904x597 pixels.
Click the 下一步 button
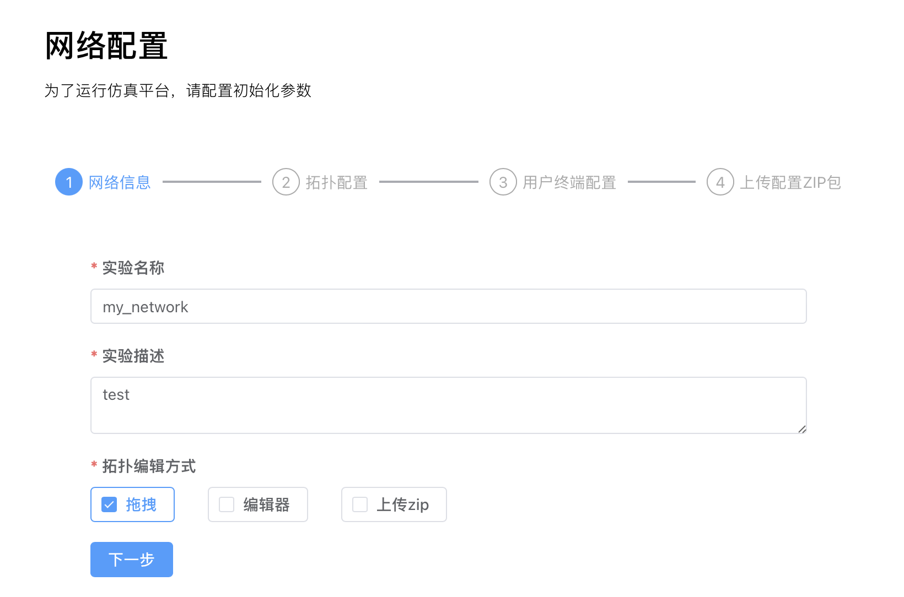coord(132,560)
